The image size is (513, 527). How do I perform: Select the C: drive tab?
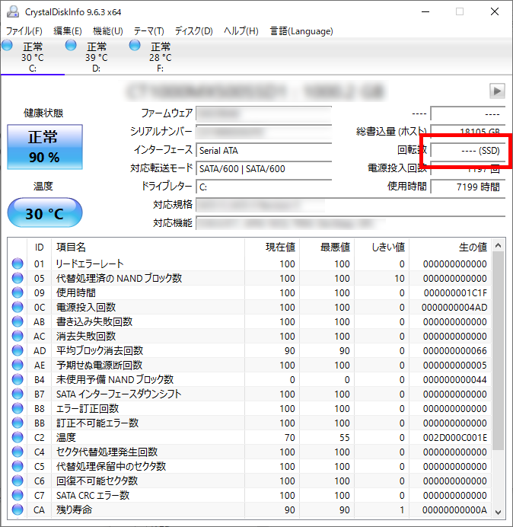33,57
